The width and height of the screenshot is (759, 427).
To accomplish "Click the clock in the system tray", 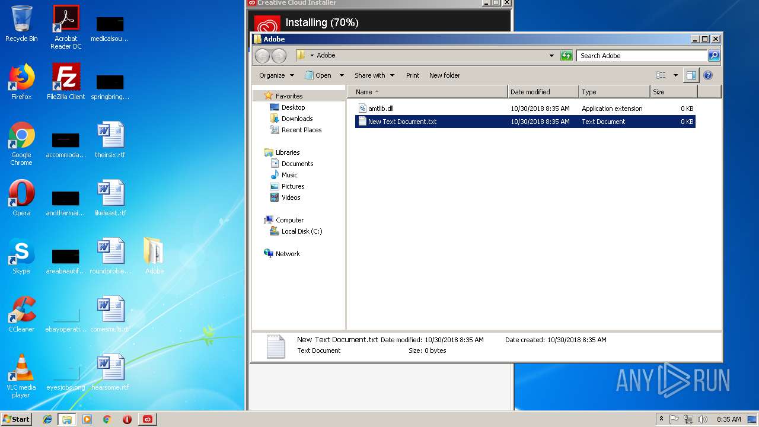I will coord(729,419).
